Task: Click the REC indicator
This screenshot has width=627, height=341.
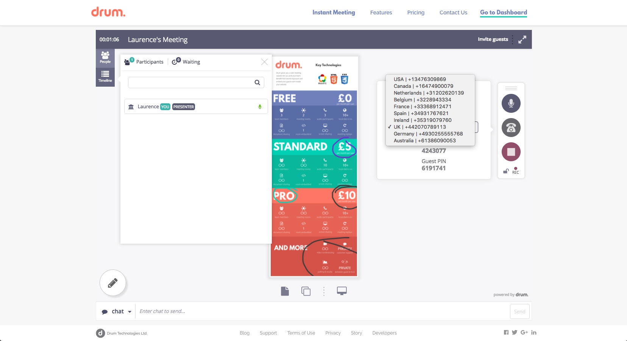Action: coord(516,171)
